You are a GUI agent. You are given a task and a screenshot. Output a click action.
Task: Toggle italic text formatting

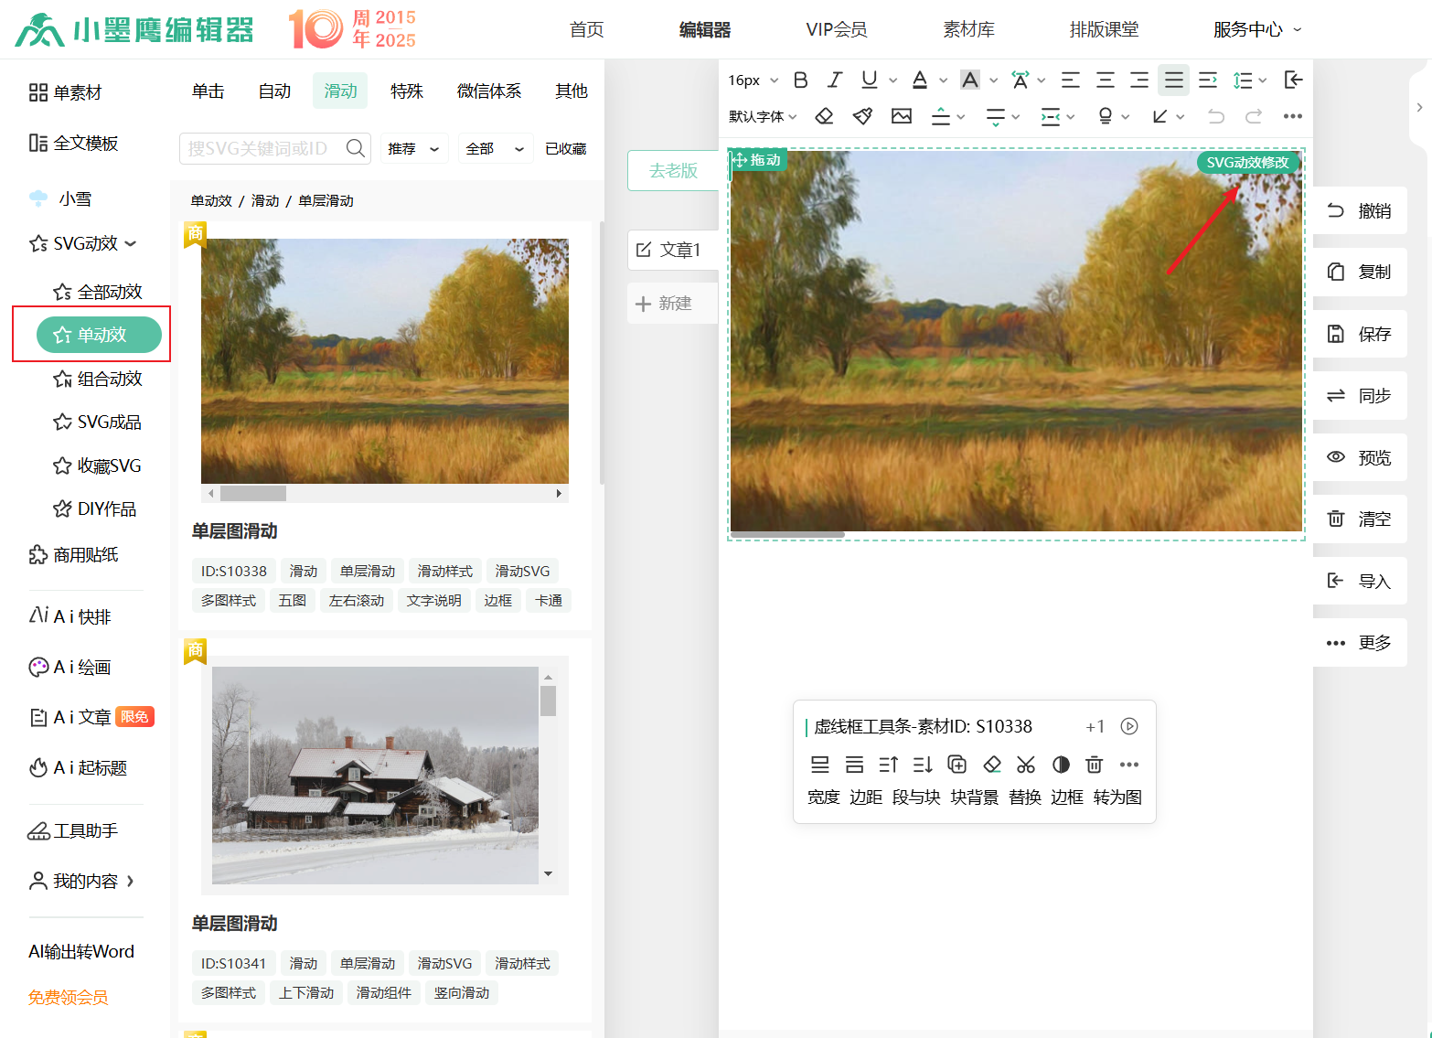click(834, 80)
